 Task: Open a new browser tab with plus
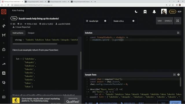[95, 2]
